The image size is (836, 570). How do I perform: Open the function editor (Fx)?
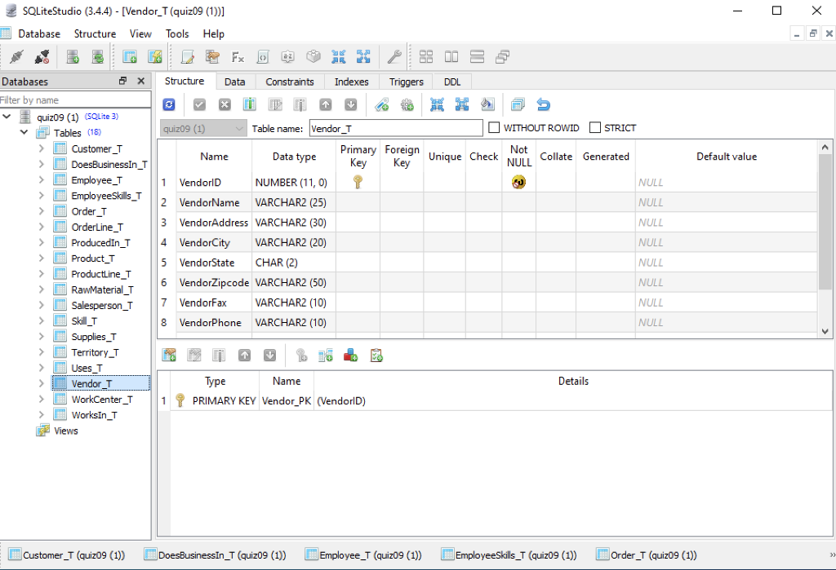(x=237, y=56)
